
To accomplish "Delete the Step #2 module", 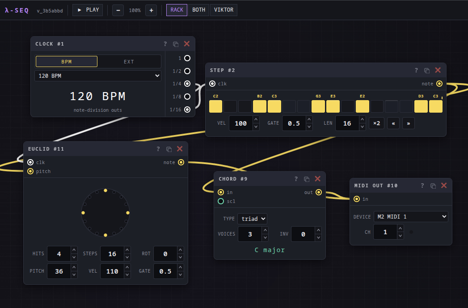I will tap(438, 70).
